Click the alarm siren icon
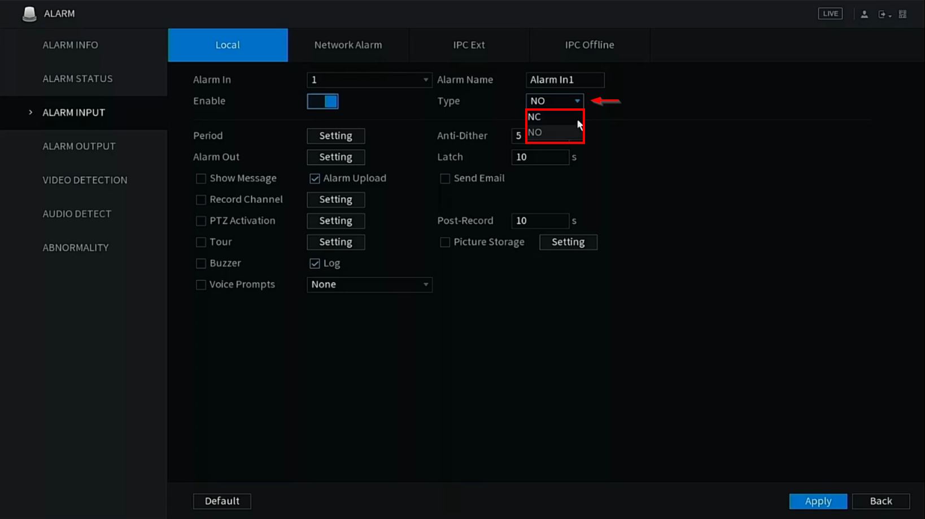The width and height of the screenshot is (925, 519). coord(29,14)
